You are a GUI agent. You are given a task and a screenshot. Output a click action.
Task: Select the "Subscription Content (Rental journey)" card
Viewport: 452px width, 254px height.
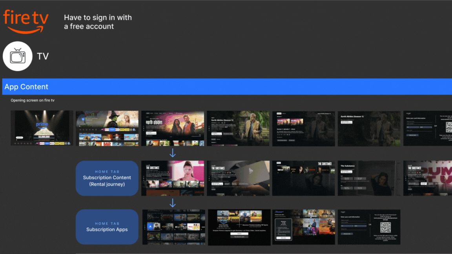click(107, 178)
